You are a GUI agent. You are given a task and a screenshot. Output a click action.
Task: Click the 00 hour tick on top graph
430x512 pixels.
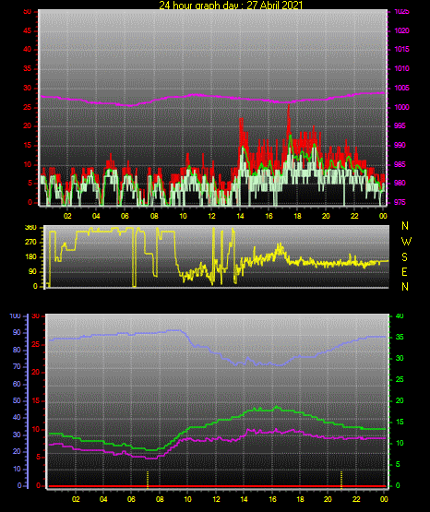coord(383,216)
